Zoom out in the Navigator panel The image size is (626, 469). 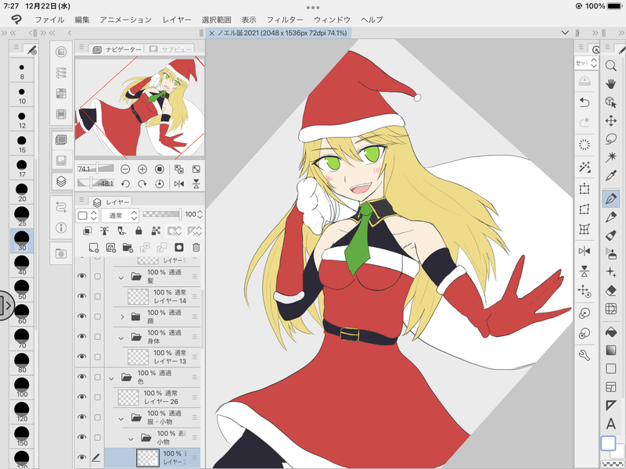click(x=125, y=170)
